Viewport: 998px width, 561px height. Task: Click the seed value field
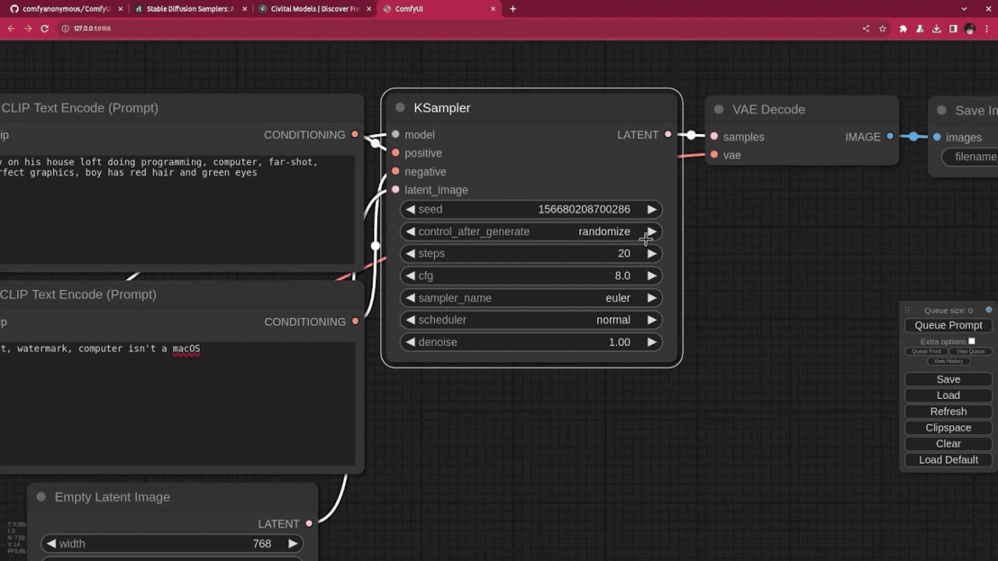click(531, 210)
